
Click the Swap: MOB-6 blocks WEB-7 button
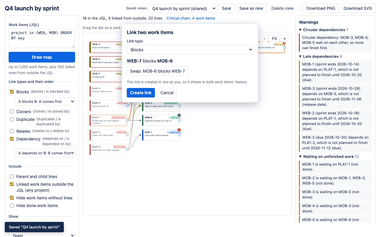(x=157, y=71)
